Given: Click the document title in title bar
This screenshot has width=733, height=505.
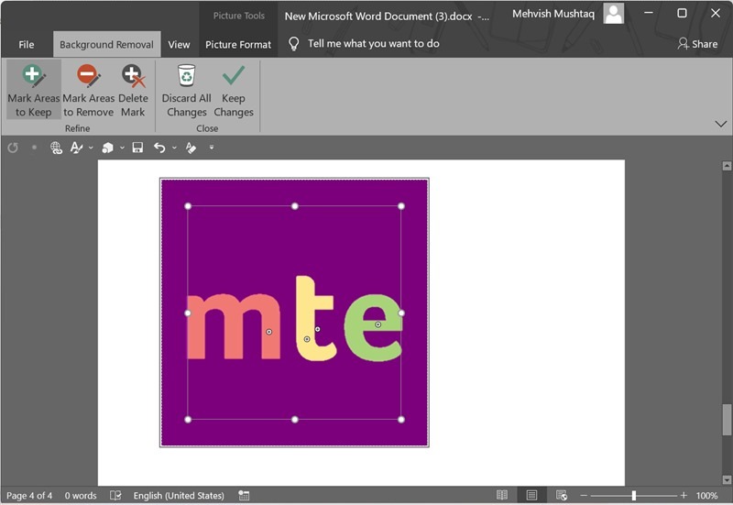Looking at the screenshot, I should pyautogui.click(x=387, y=16).
